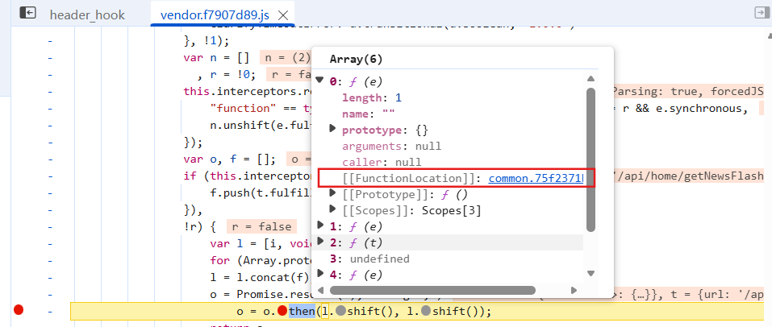The width and height of the screenshot is (772, 327).
Task: Remove the red line breakpoint in the gutter
Action: [x=19, y=311]
